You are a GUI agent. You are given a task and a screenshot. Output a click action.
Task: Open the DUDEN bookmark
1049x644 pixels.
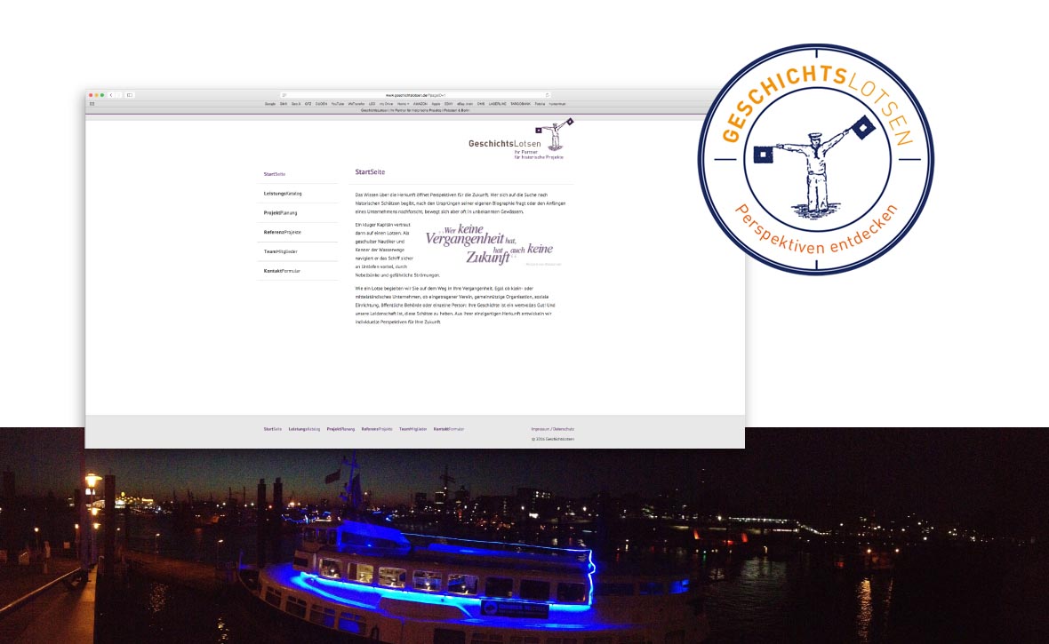(x=321, y=104)
